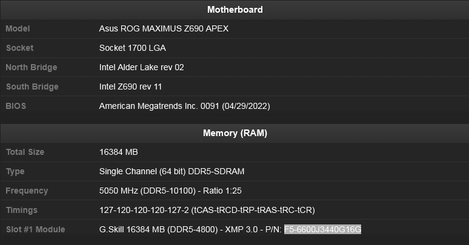Click the Asus ROG MAXIMUS Z690 APEX value

[164, 28]
